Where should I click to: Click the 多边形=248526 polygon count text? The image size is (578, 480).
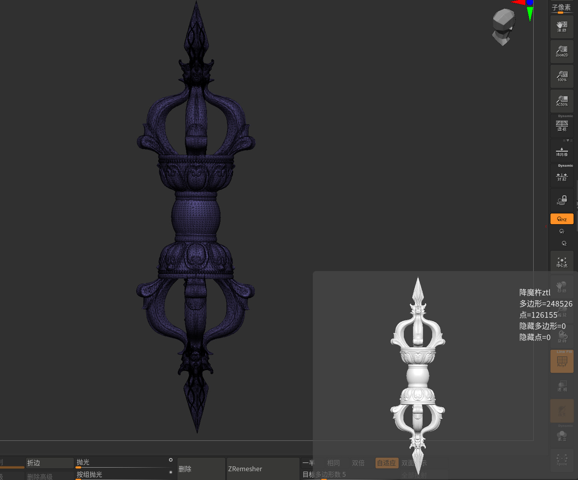[x=546, y=304]
